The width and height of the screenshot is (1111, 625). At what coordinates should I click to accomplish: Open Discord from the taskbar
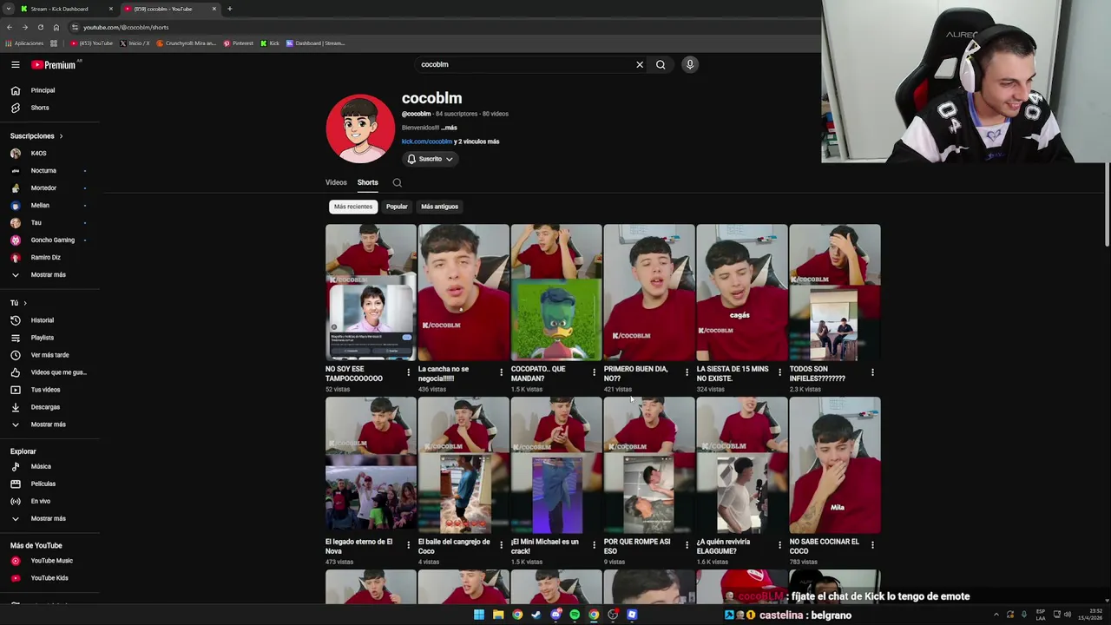tap(555, 615)
